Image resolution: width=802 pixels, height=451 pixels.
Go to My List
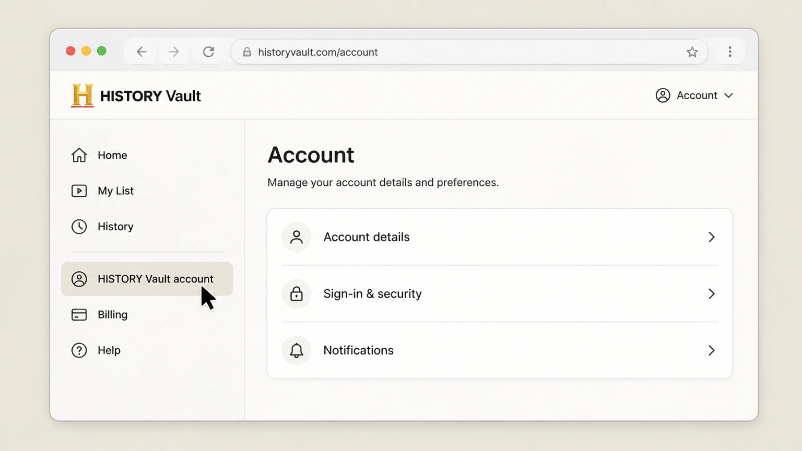(147, 191)
